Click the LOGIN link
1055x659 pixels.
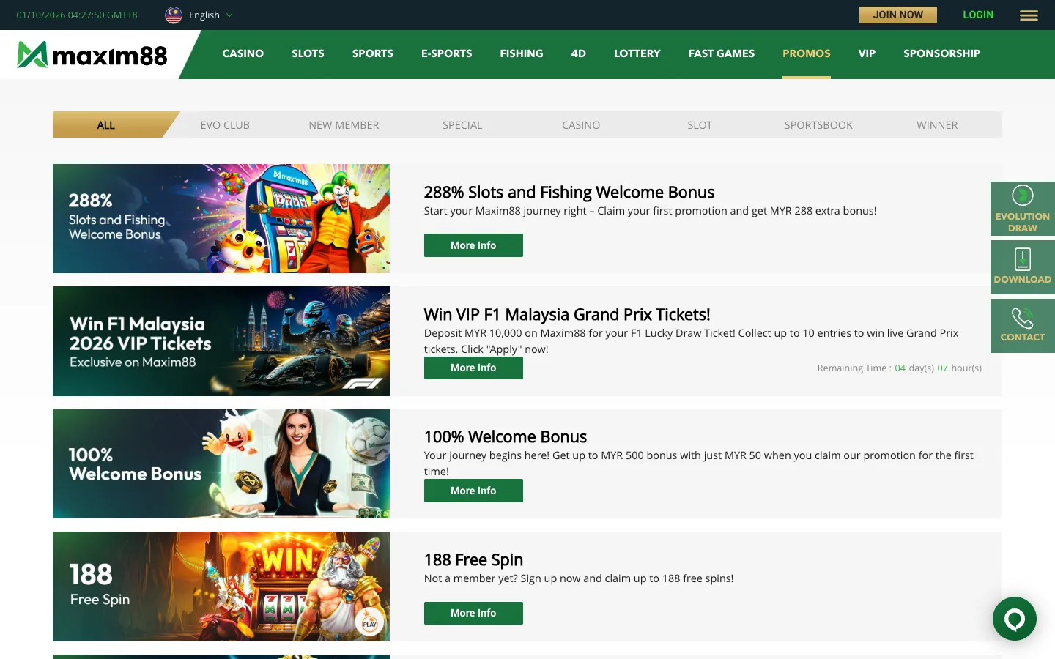[x=978, y=15]
